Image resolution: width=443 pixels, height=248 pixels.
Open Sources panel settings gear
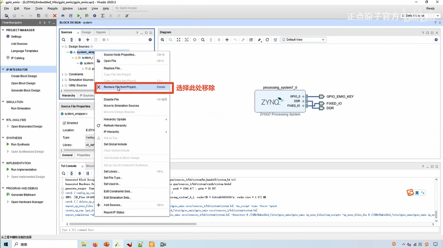150,40
